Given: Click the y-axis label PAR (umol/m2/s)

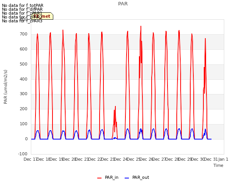Looking at the screenshot, I should click(5, 87).
